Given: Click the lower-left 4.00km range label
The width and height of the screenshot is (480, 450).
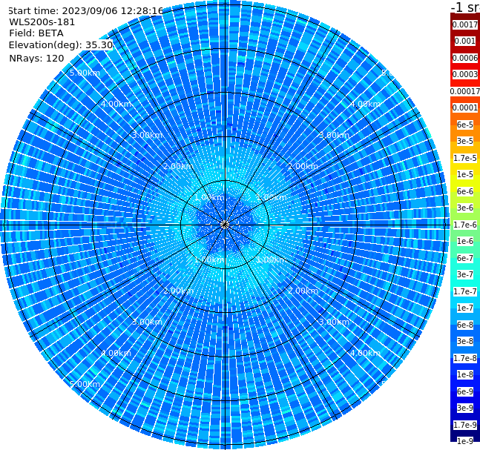Looking at the screenshot, I should click(x=116, y=353).
